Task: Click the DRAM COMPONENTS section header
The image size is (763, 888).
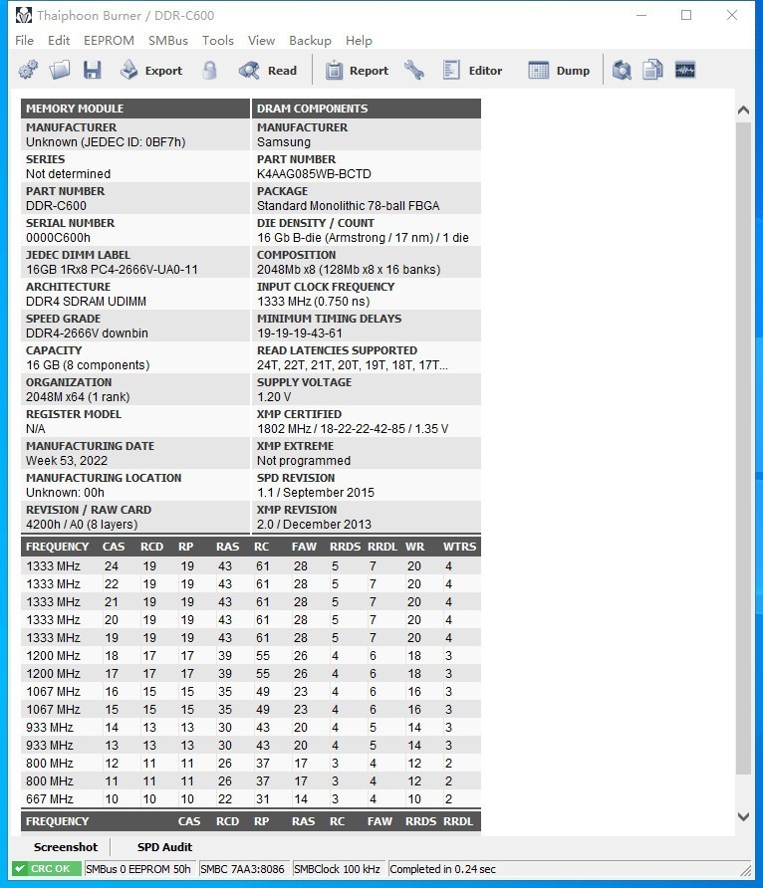Action: coord(367,109)
